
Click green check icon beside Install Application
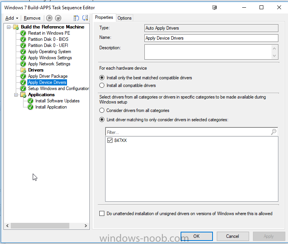[x=30, y=107]
